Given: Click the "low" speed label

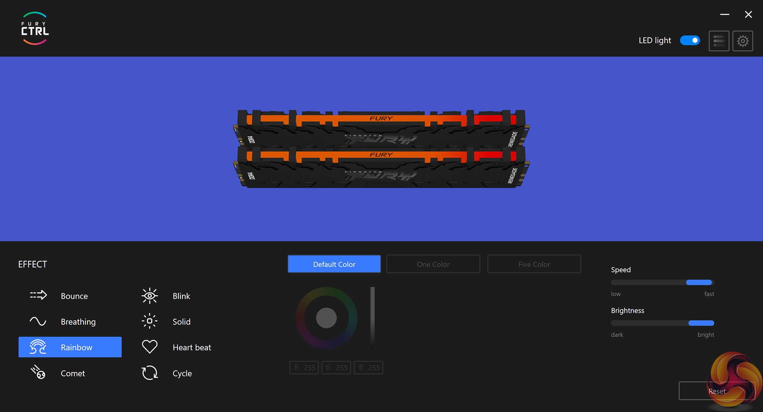Looking at the screenshot, I should point(616,294).
